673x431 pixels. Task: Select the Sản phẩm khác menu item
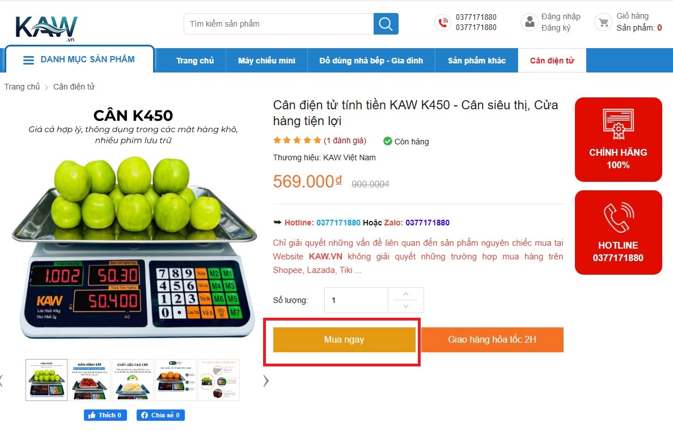477,61
